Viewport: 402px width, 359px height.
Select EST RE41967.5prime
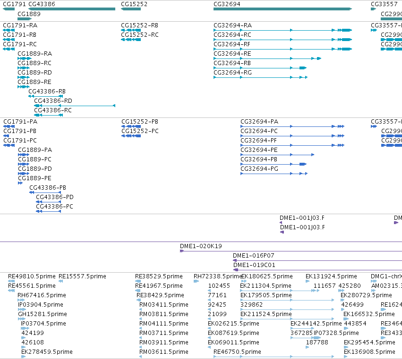[138, 291]
